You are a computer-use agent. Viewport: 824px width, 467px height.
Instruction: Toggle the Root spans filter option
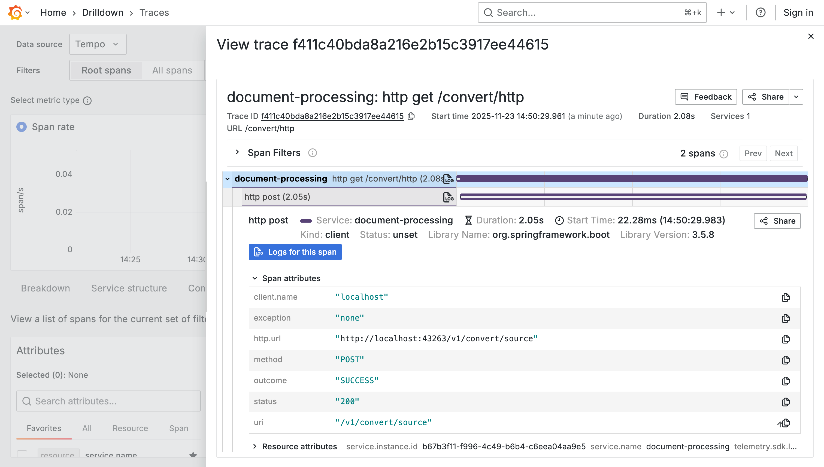pyautogui.click(x=106, y=70)
